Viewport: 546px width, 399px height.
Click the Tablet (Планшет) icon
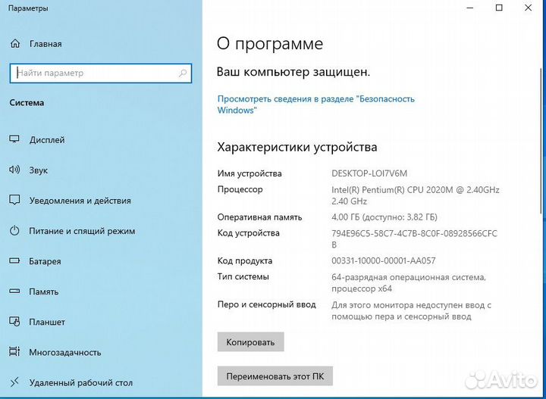(14, 322)
